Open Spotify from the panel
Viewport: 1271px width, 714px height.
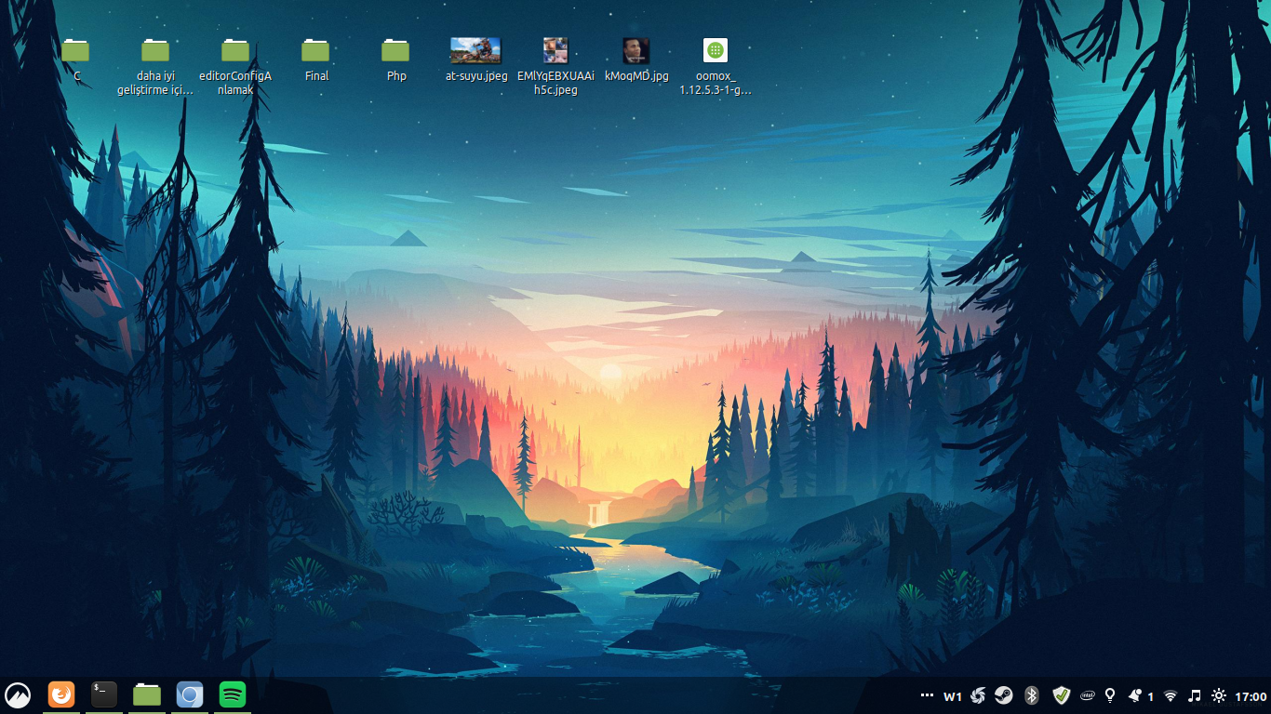pos(233,694)
